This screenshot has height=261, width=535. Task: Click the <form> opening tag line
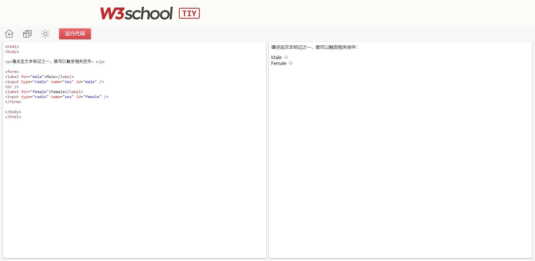pyautogui.click(x=12, y=72)
